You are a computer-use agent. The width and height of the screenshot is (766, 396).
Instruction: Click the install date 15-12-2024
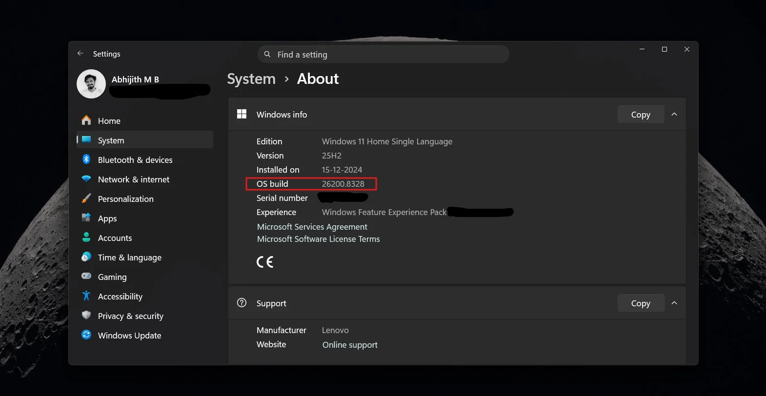[342, 170]
